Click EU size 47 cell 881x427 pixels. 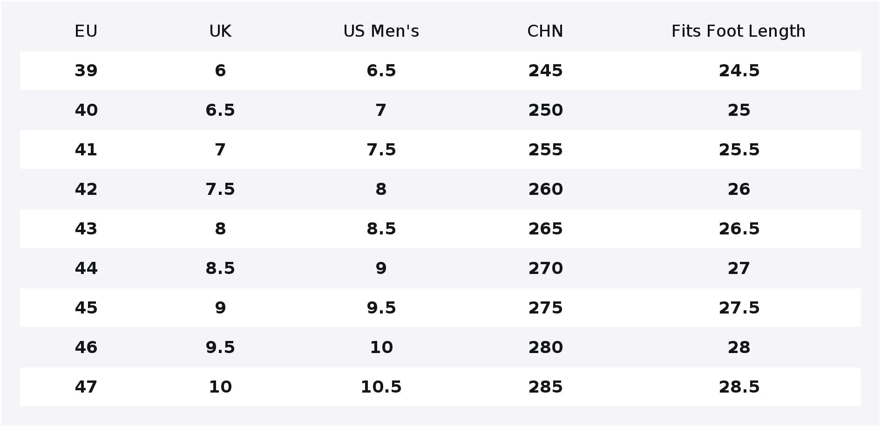click(x=86, y=387)
